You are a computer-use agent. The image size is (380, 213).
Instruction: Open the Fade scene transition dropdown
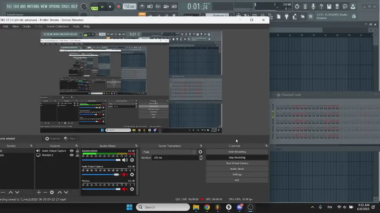click(x=168, y=152)
